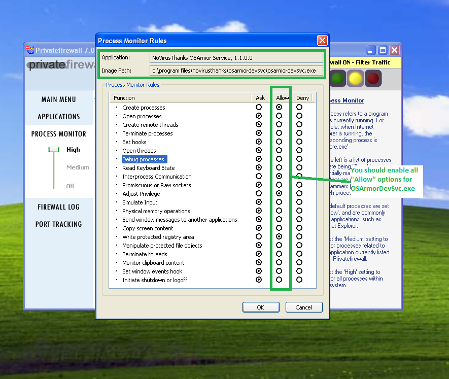This screenshot has height=379, width=449.
Task: Allow Physical memory operations
Action: point(279,211)
